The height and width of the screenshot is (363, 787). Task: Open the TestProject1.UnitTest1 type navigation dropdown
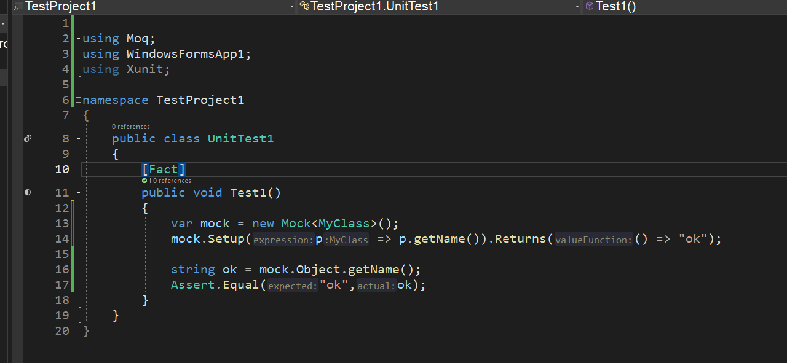[439, 7]
